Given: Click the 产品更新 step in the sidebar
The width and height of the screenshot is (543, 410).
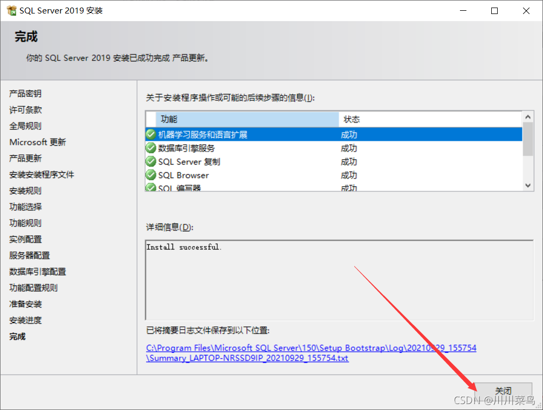Looking at the screenshot, I should [25, 159].
